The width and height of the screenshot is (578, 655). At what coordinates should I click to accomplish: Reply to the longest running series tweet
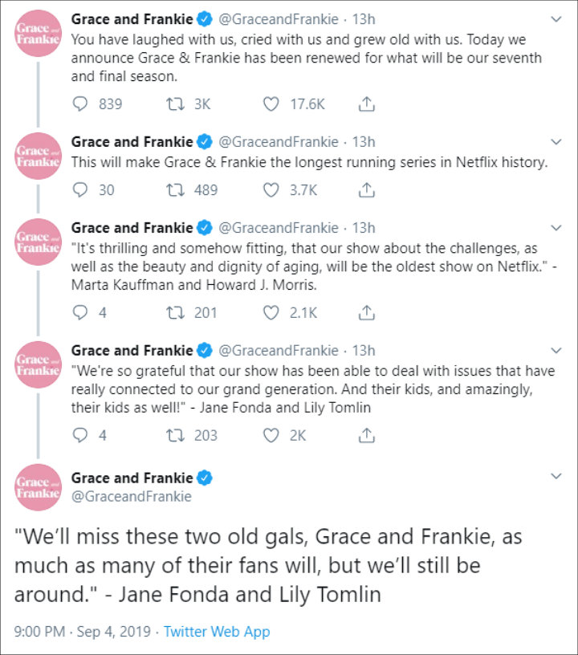(x=79, y=189)
